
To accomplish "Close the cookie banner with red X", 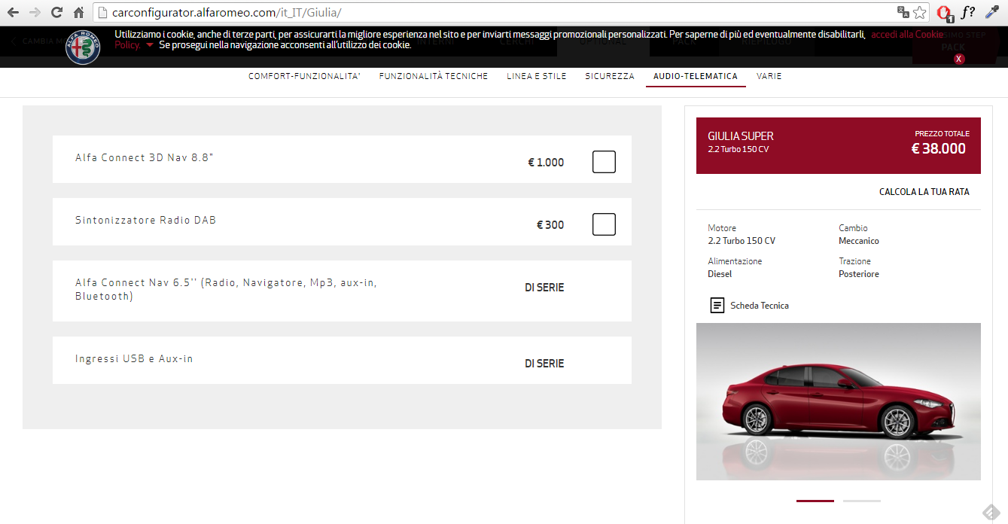I will [959, 59].
